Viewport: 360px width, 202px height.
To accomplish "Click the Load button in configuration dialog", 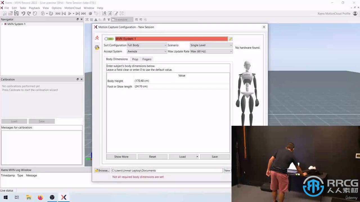I will (182, 157).
